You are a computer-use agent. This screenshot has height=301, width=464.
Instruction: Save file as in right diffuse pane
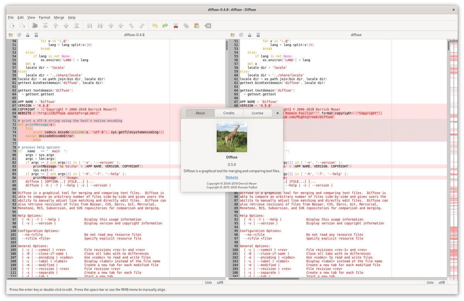[258, 35]
